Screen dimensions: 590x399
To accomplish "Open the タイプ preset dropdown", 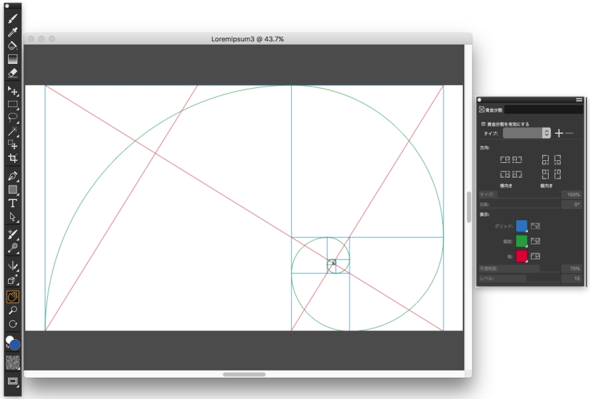I will coord(526,133).
